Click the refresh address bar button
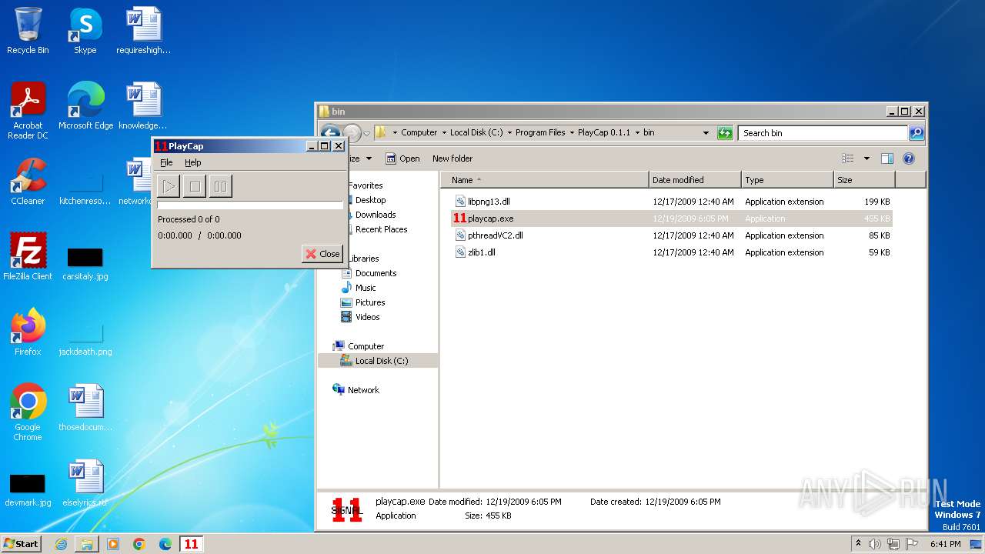985x554 pixels. pyautogui.click(x=725, y=133)
